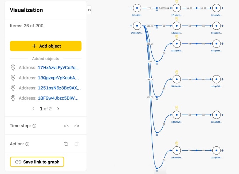Expand plus sign next to bc1qgy0v node

[222, 8]
